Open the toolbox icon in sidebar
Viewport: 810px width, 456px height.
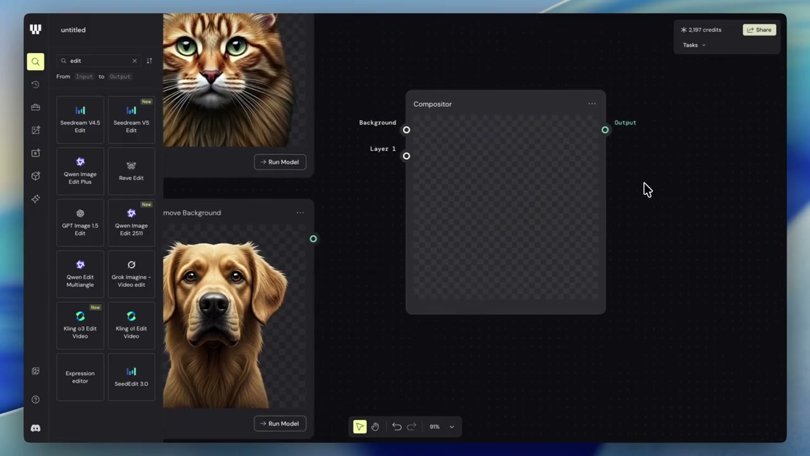(35, 107)
